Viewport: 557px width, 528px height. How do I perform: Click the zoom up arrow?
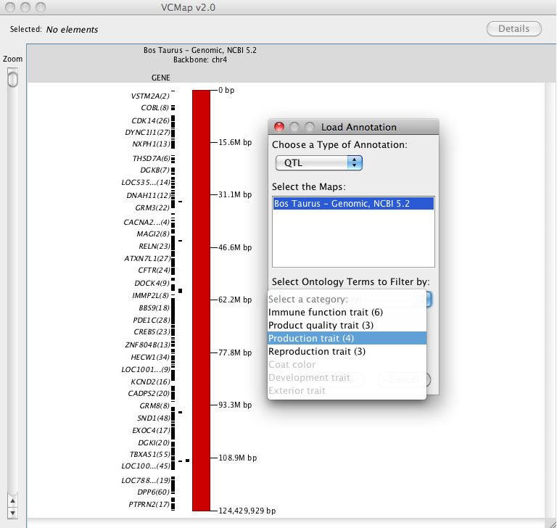[12, 501]
